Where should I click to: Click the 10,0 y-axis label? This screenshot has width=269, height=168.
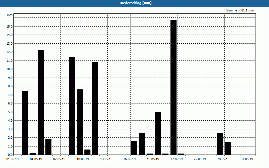point(10,69)
